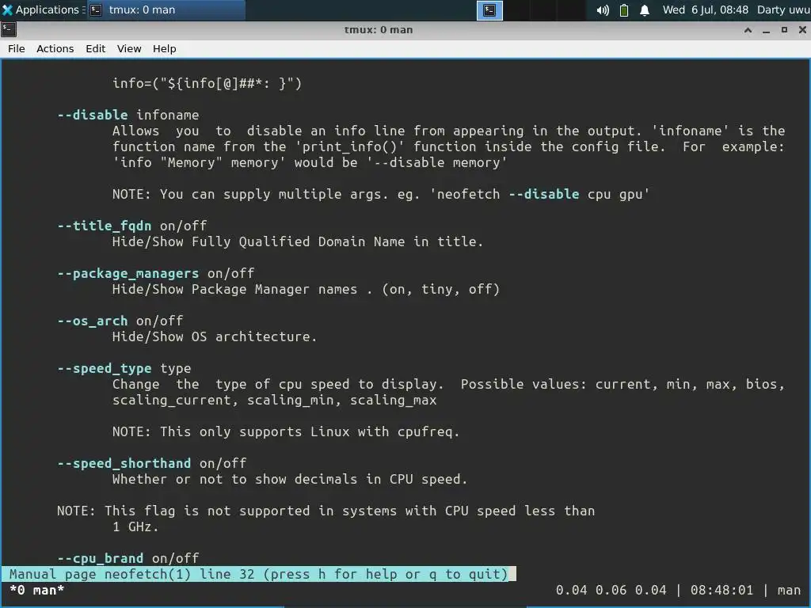Maximize the tmux terminal window
The height and width of the screenshot is (608, 811).
pyautogui.click(x=784, y=30)
